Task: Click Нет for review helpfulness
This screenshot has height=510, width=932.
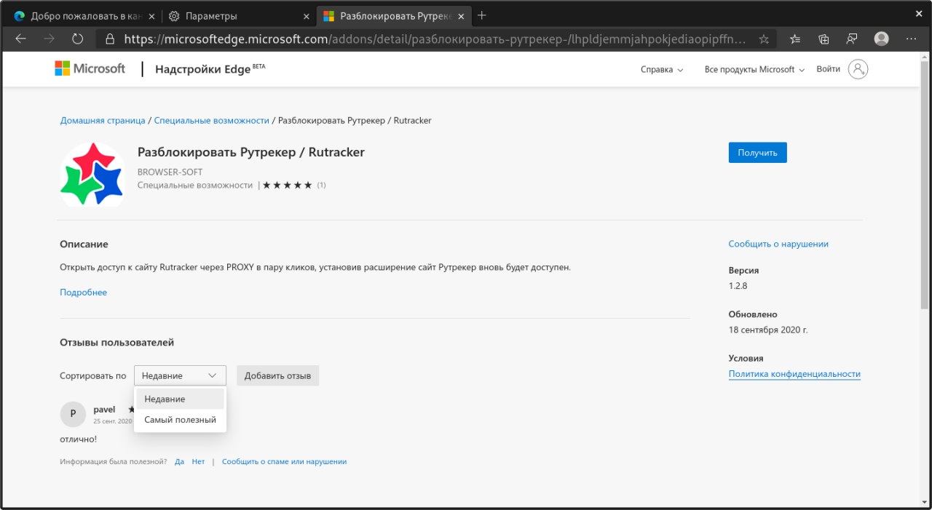Action: (x=198, y=461)
